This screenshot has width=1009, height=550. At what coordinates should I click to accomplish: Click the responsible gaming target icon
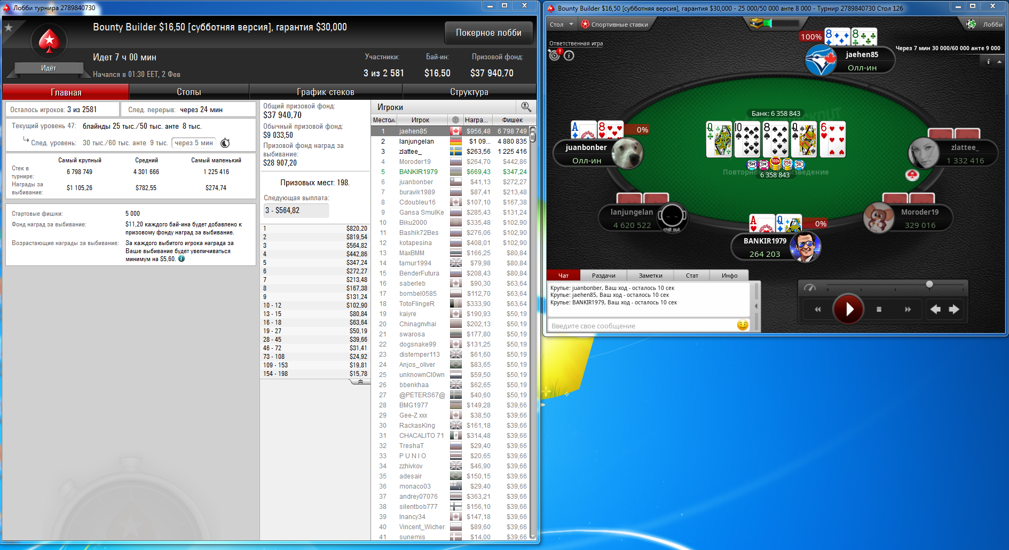(x=555, y=55)
